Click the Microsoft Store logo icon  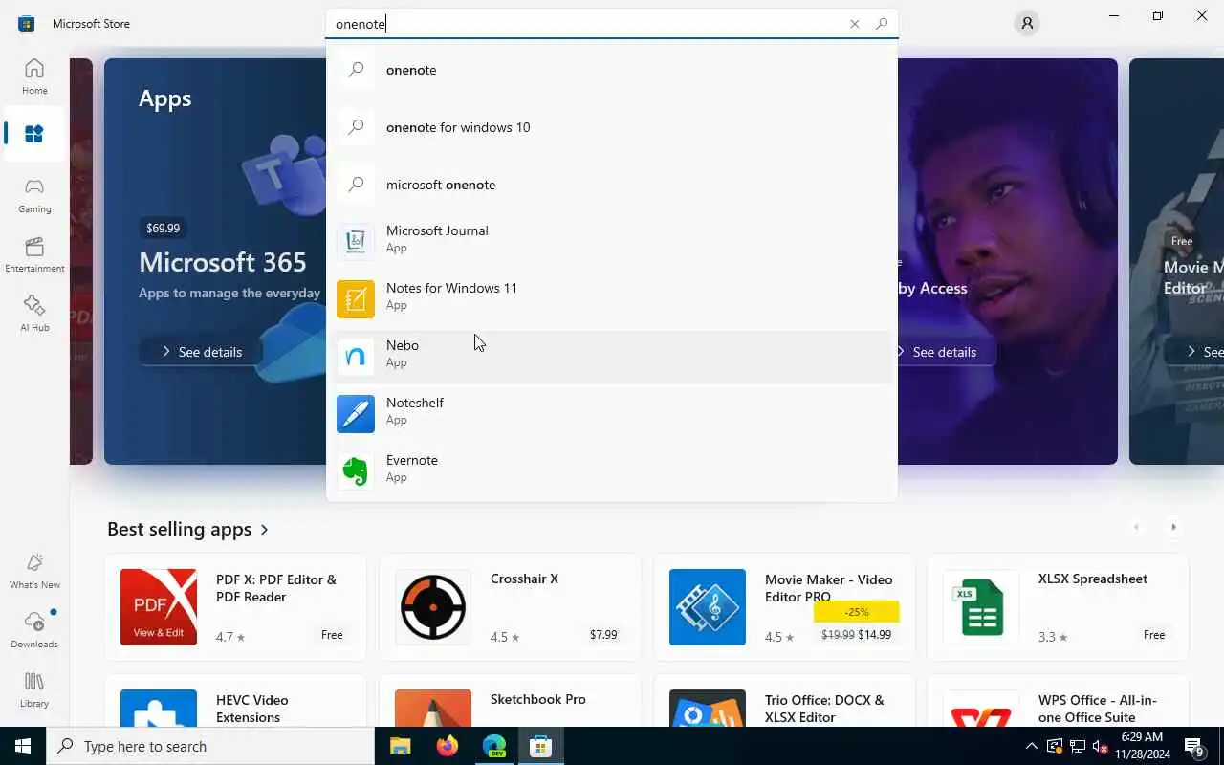point(27,24)
